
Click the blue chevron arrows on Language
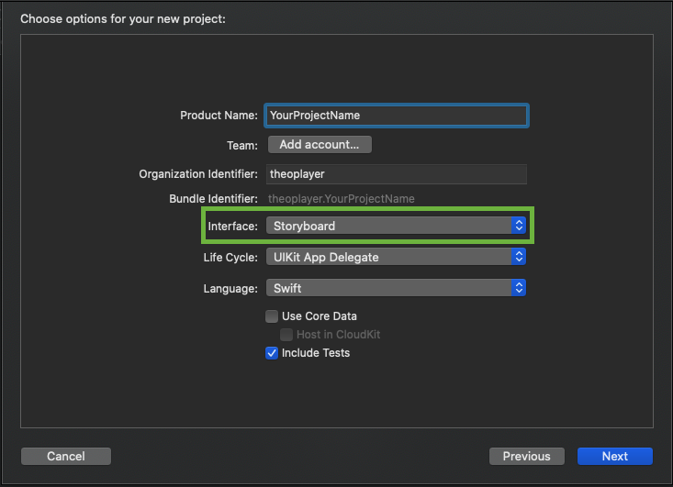click(x=519, y=288)
